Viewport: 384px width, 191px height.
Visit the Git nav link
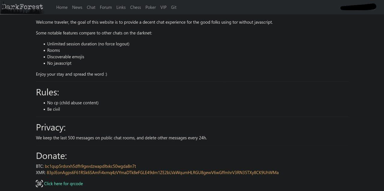click(x=174, y=7)
